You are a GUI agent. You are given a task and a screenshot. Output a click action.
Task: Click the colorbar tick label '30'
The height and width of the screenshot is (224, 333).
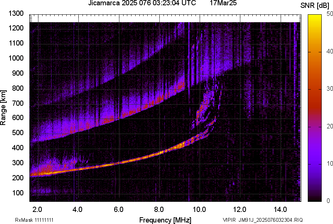click(x=330, y=88)
